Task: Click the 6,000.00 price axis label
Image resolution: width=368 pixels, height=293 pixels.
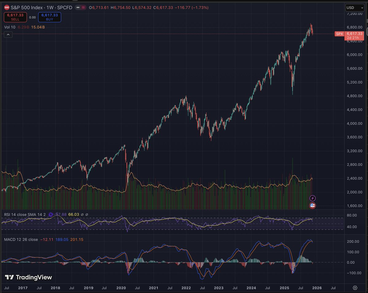Action: click(x=355, y=55)
